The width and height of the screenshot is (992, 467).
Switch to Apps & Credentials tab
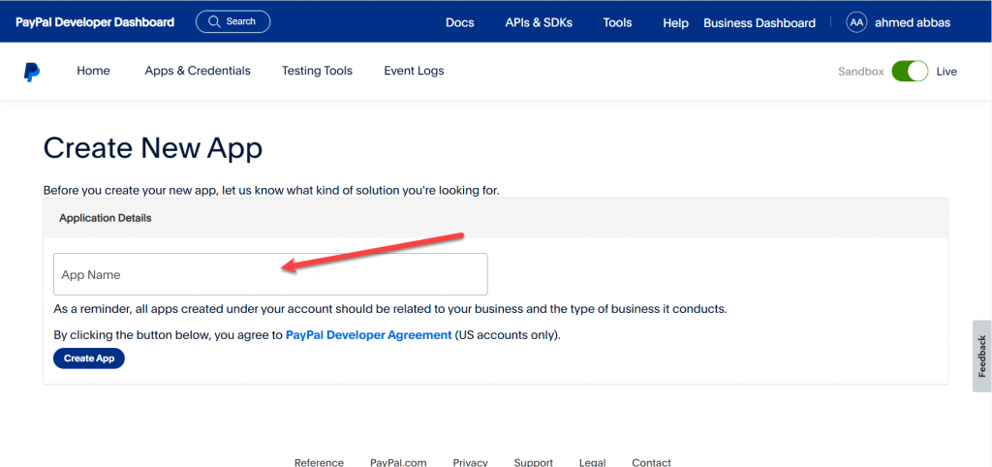(x=198, y=71)
